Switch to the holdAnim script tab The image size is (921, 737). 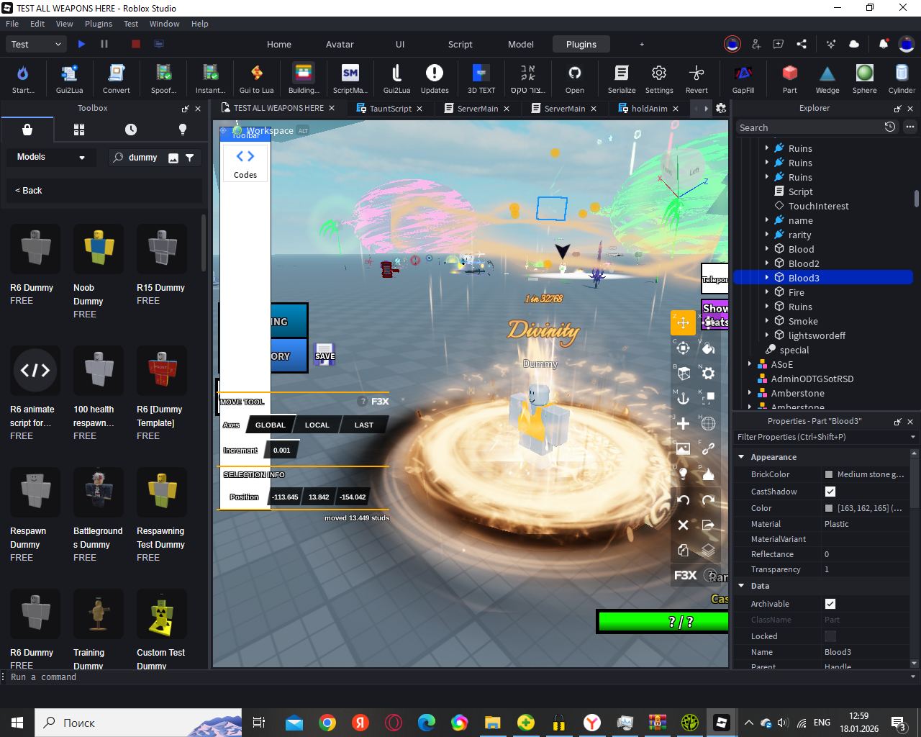click(x=649, y=109)
